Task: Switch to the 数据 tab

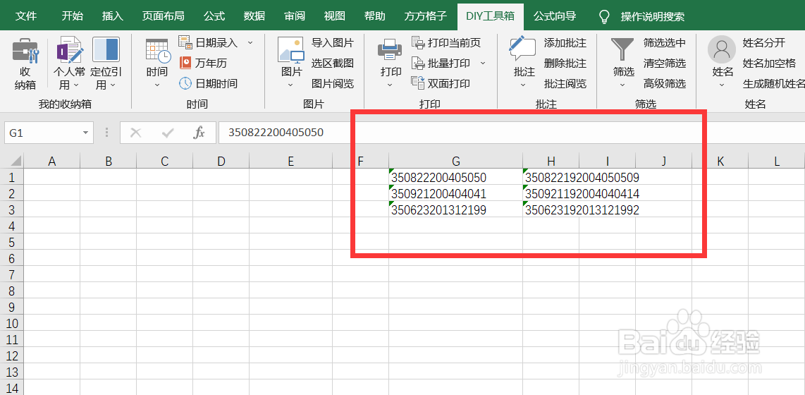Action: point(254,16)
